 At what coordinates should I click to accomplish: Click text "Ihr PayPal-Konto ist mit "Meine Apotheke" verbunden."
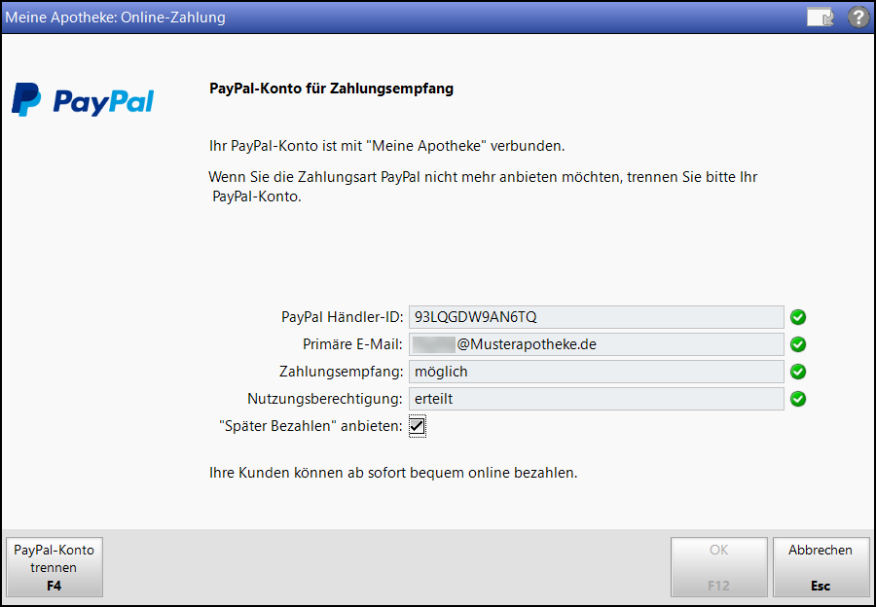[387, 146]
